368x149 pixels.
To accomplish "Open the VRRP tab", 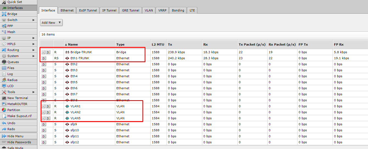I will pyautogui.click(x=162, y=10).
